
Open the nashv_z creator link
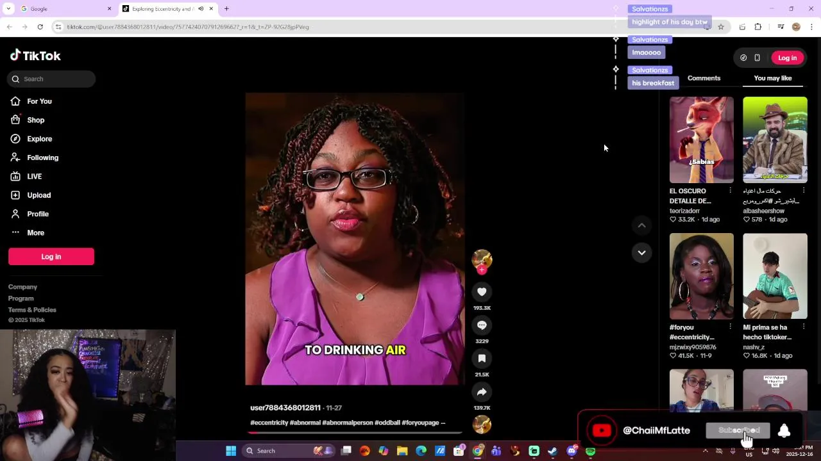click(754, 347)
